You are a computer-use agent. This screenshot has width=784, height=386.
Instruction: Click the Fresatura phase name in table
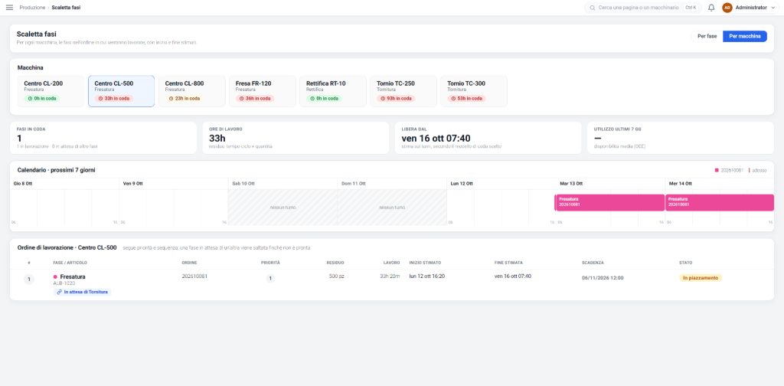(x=73, y=276)
